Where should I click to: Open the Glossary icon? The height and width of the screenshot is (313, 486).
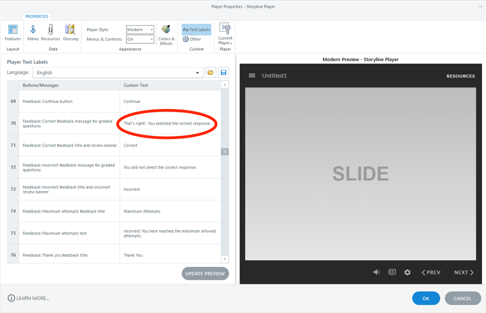pos(71,33)
